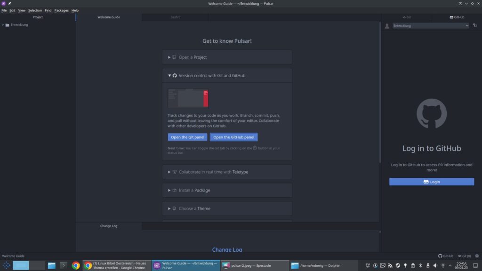Select the GitHub tab in the right dock
The image size is (482, 271).
coord(457,17)
